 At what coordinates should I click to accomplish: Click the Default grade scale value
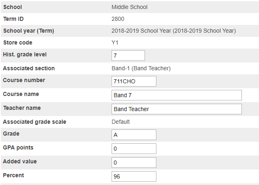(x=121, y=122)
